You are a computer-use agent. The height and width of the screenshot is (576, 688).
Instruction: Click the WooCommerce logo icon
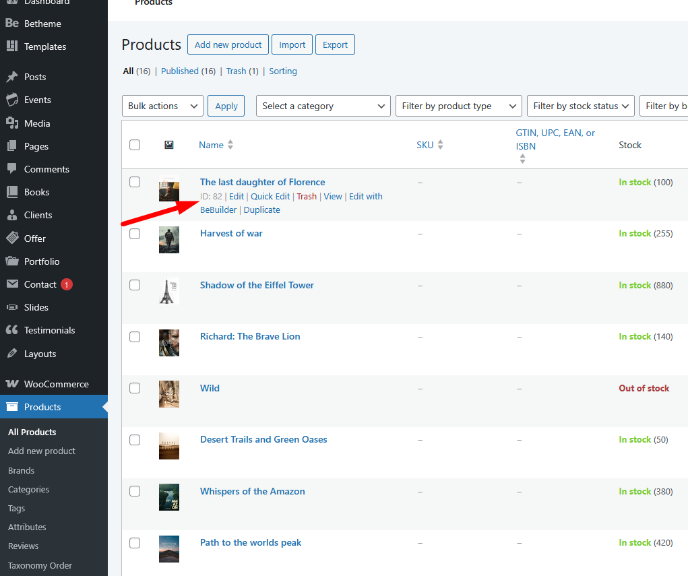tap(12, 384)
